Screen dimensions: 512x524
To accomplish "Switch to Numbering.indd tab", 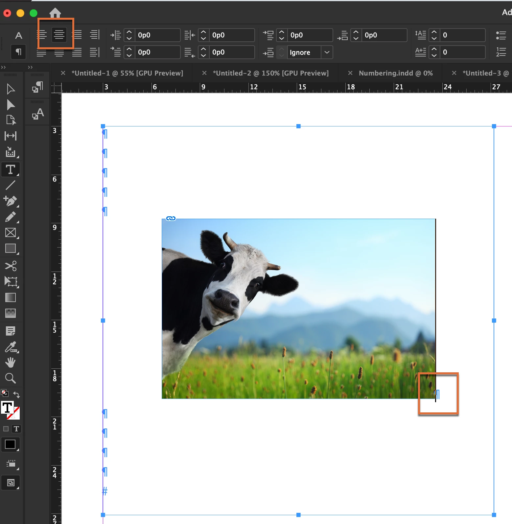I will pyautogui.click(x=396, y=73).
